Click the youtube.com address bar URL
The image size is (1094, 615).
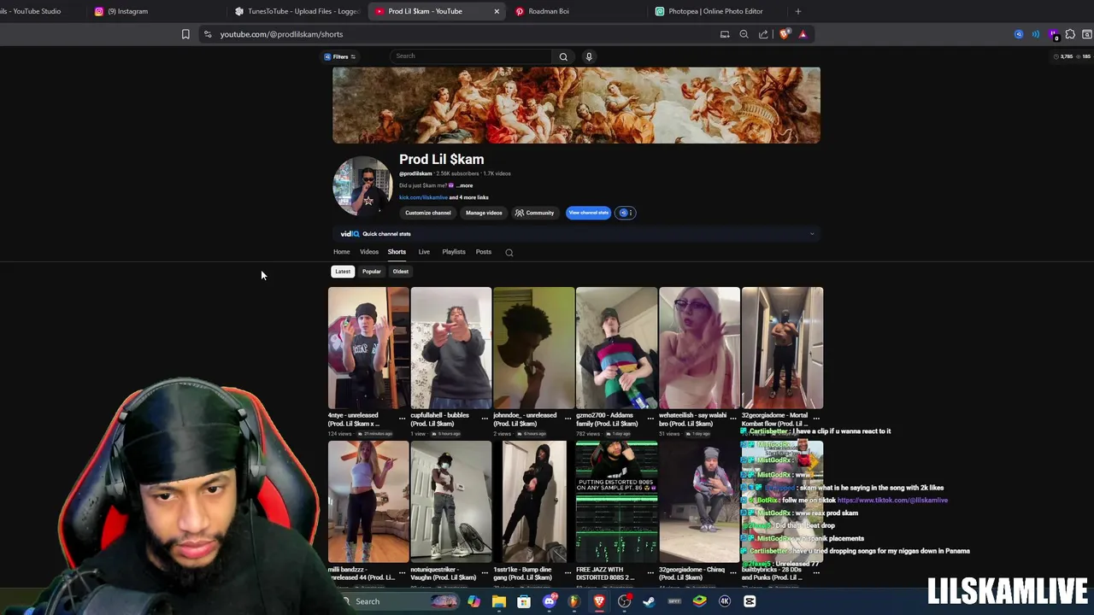coord(281,34)
